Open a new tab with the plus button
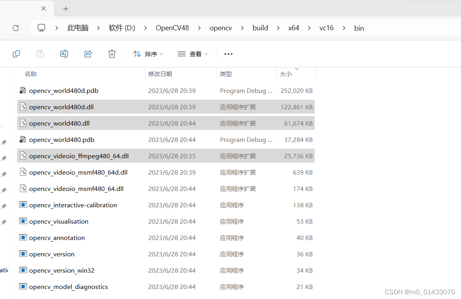Screen dimensions: 461x299 tap(65, 8)
